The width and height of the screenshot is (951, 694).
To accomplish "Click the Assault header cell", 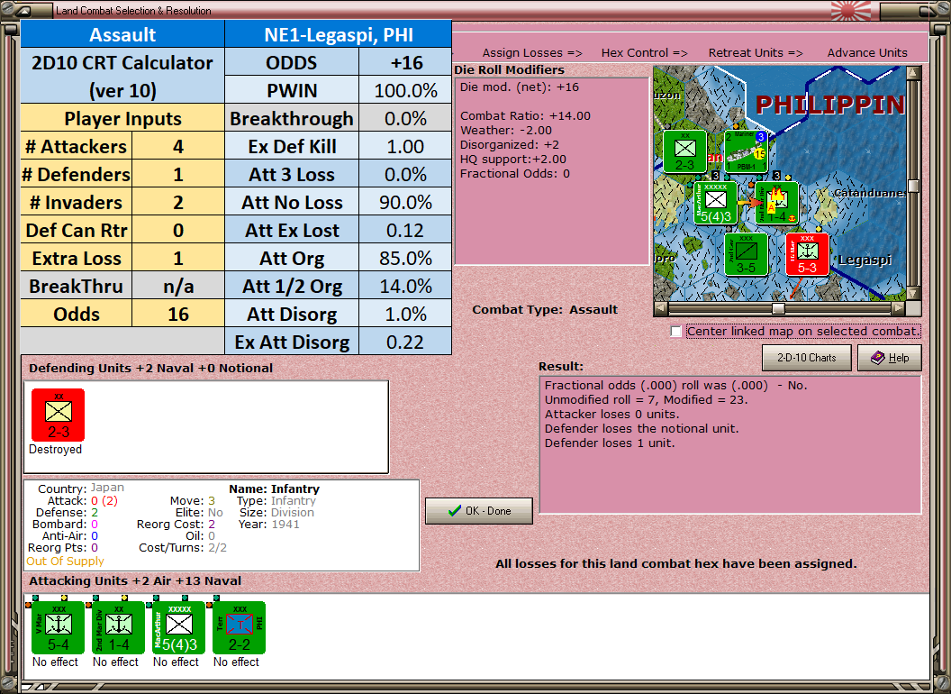I will (x=122, y=34).
